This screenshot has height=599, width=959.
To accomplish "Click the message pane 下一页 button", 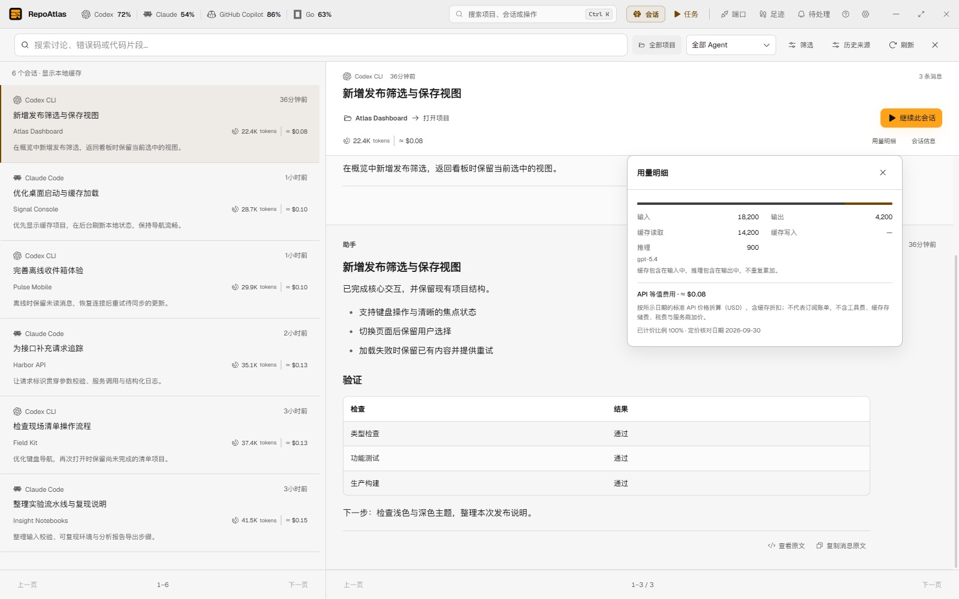I will pyautogui.click(x=931, y=585).
